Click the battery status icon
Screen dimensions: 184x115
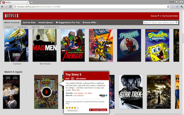pyautogui.click(x=181, y=2)
